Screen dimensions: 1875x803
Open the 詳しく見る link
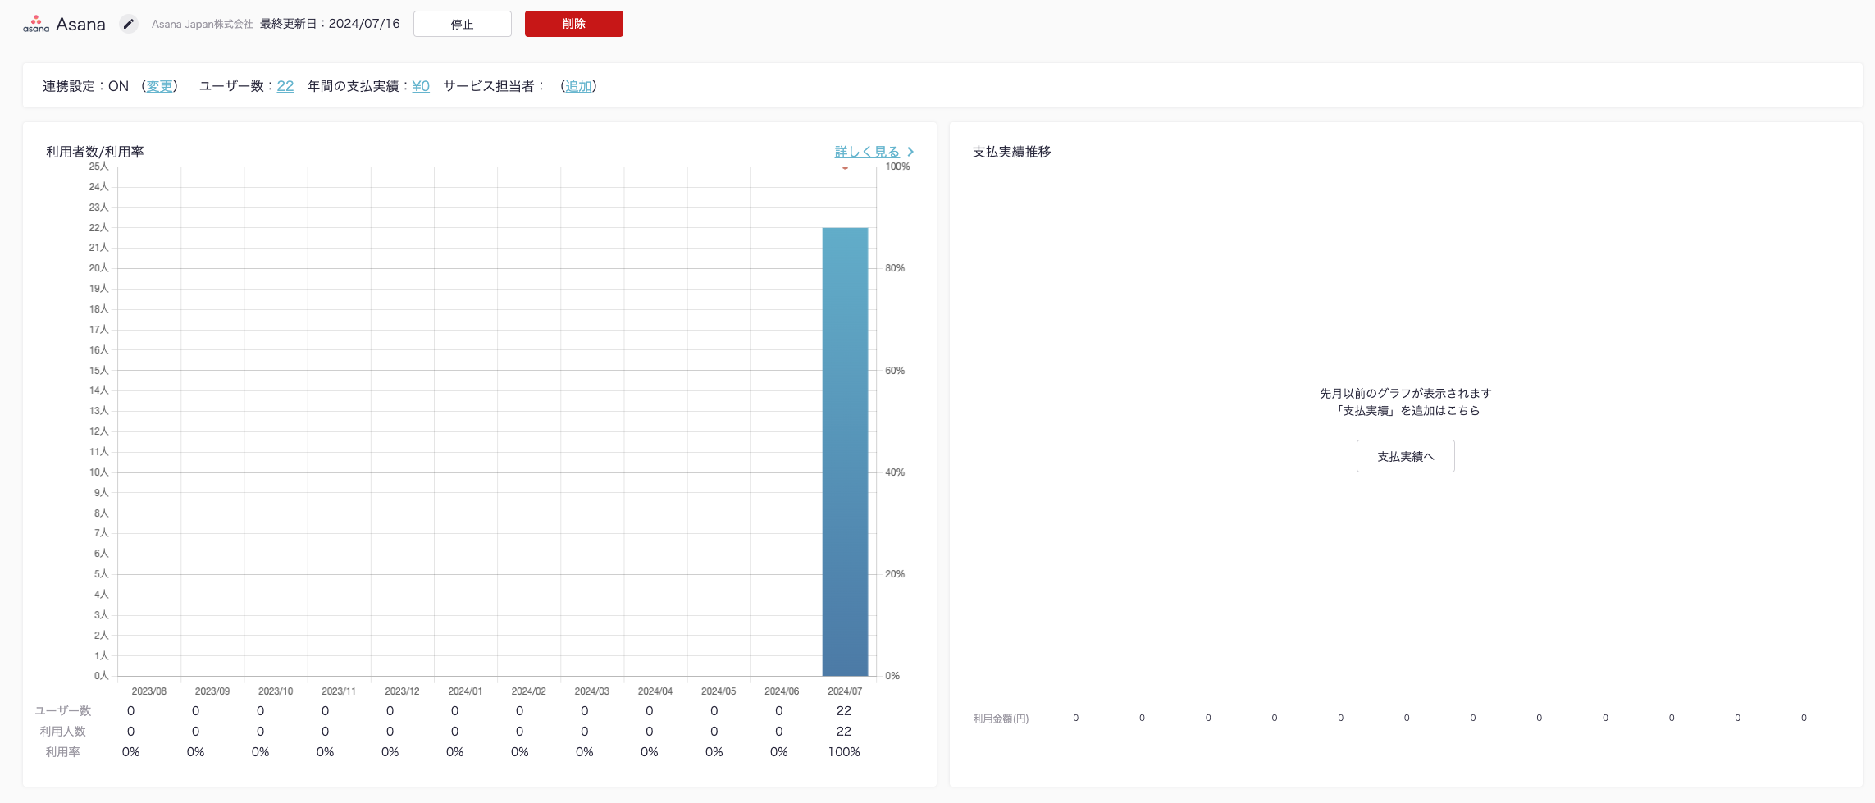pos(867,152)
